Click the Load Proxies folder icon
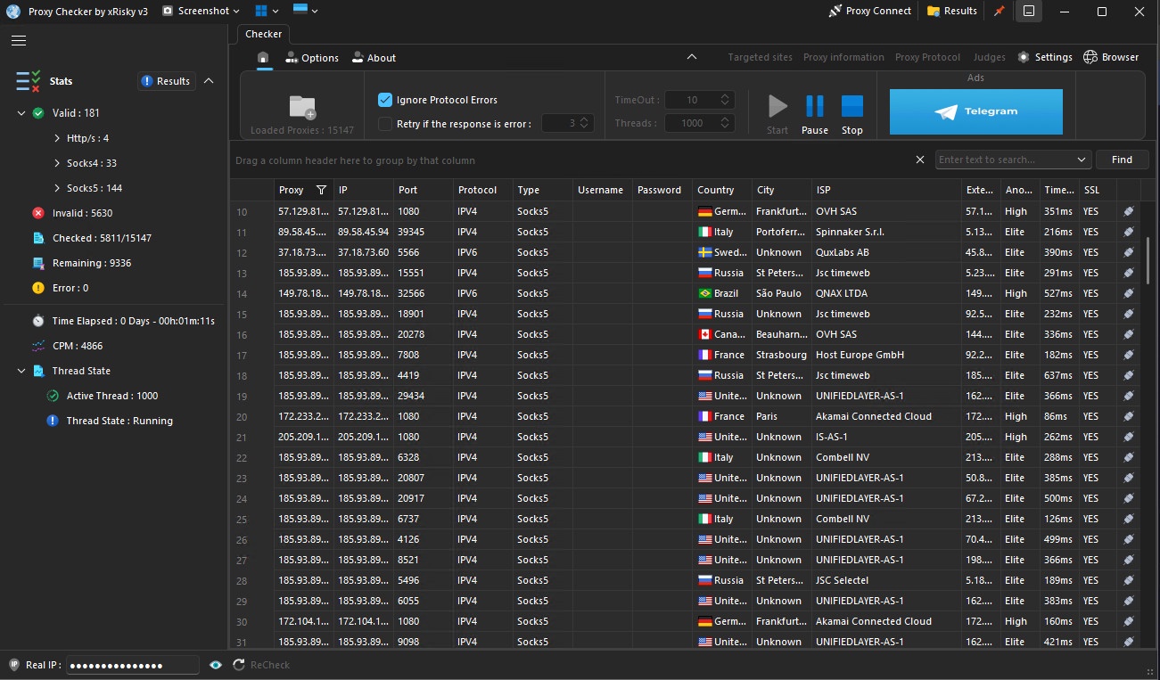 (302, 107)
